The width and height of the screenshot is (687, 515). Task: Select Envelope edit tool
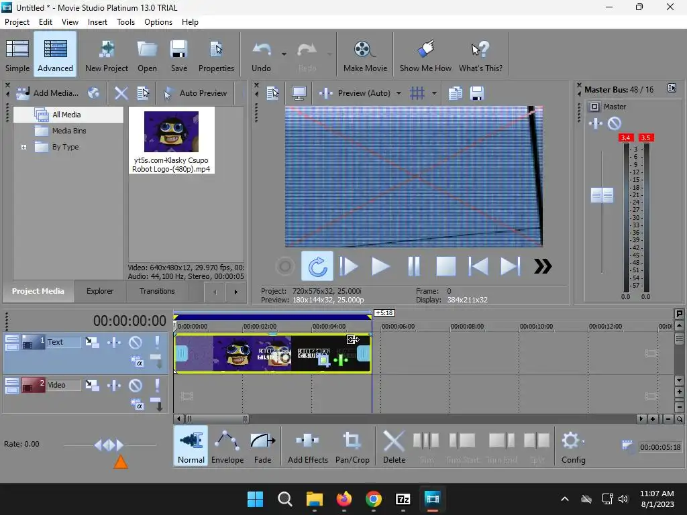[x=227, y=446]
